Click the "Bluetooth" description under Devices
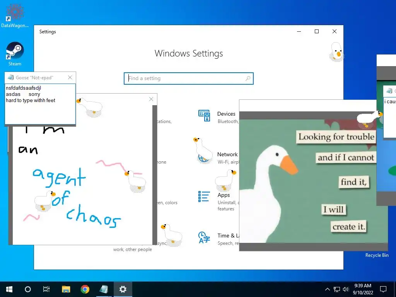This screenshot has width=396, height=297. point(228,121)
